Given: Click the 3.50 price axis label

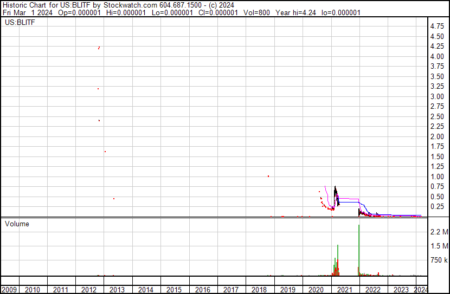Looking at the screenshot, I should click(x=437, y=76).
